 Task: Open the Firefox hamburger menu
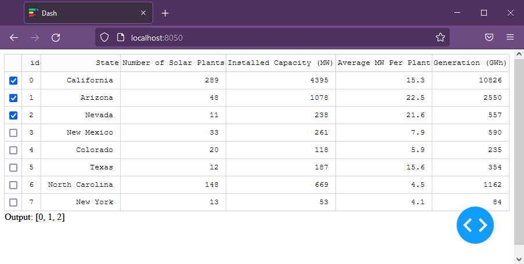pos(509,38)
